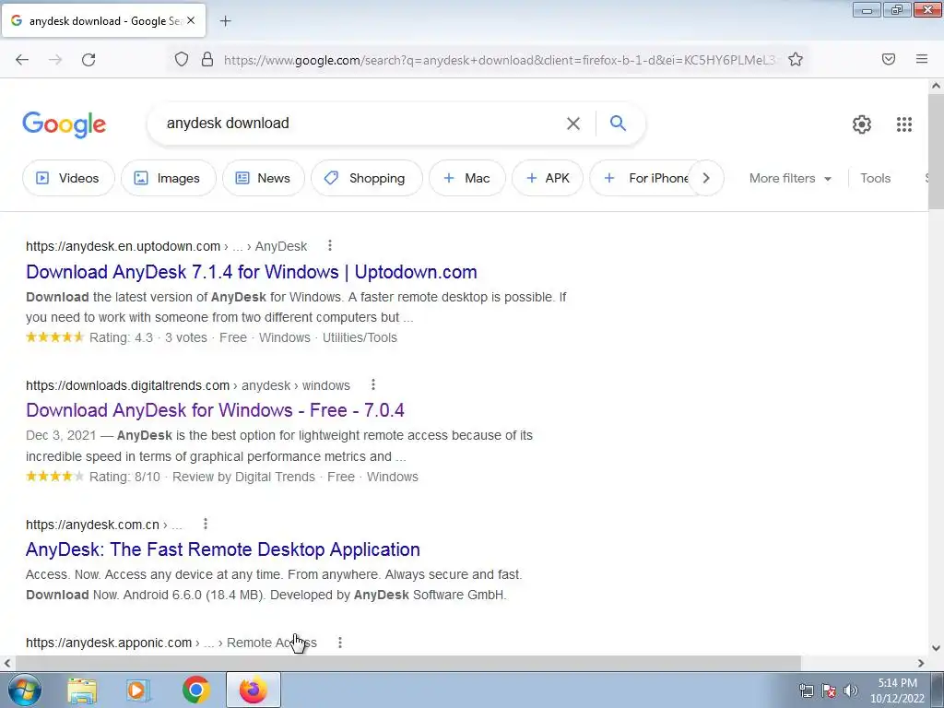Click the taskbar clock showing 5:14 PM

pyautogui.click(x=897, y=690)
